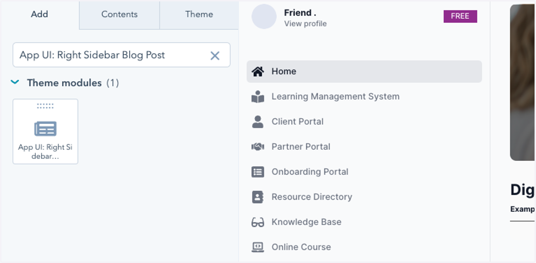Screen dimensions: 536x263
Task: Click the Theme modules heading text
Action: [64, 83]
